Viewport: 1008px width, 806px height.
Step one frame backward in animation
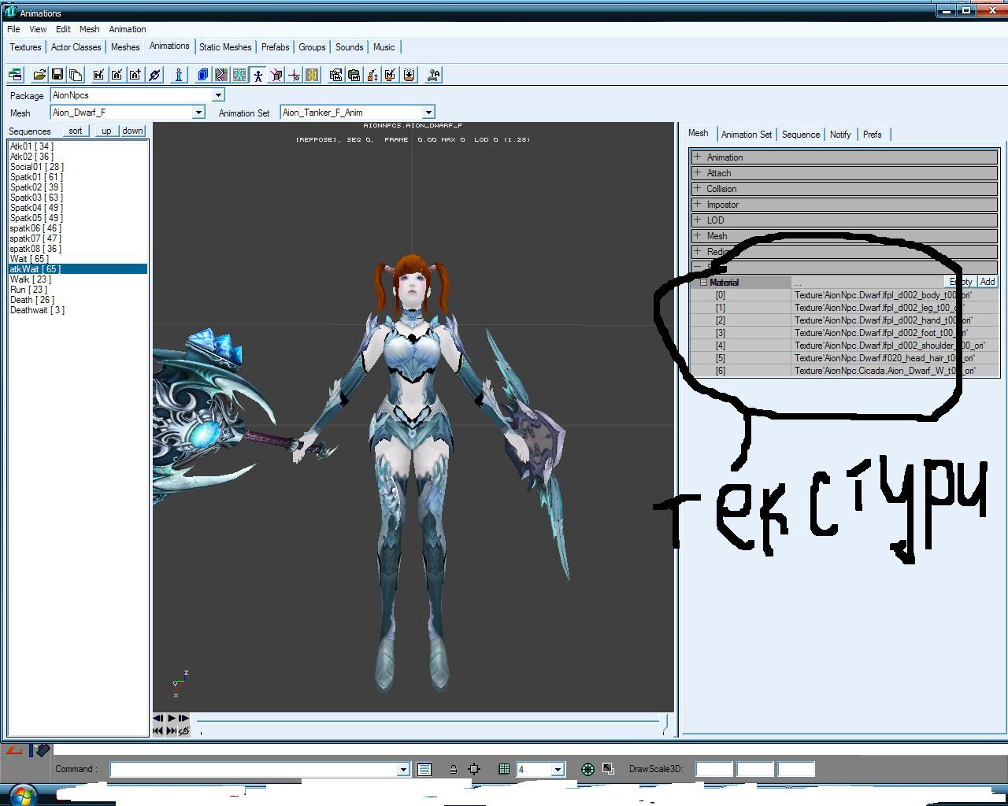point(158,718)
